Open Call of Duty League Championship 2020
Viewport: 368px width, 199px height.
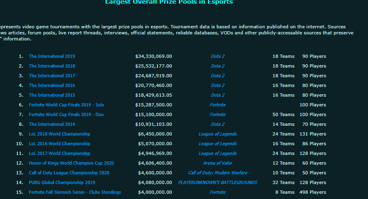coord(69,173)
